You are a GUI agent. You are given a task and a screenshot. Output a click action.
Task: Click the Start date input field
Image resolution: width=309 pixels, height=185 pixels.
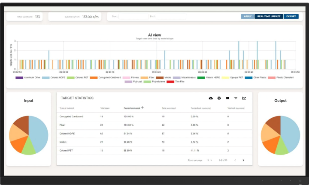click(133, 17)
